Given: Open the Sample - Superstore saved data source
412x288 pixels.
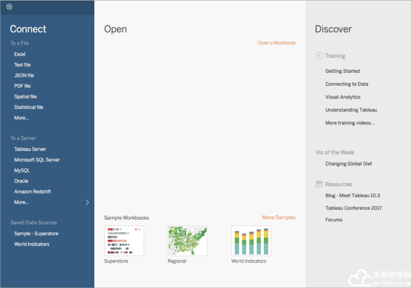Looking at the screenshot, I should (36, 233).
